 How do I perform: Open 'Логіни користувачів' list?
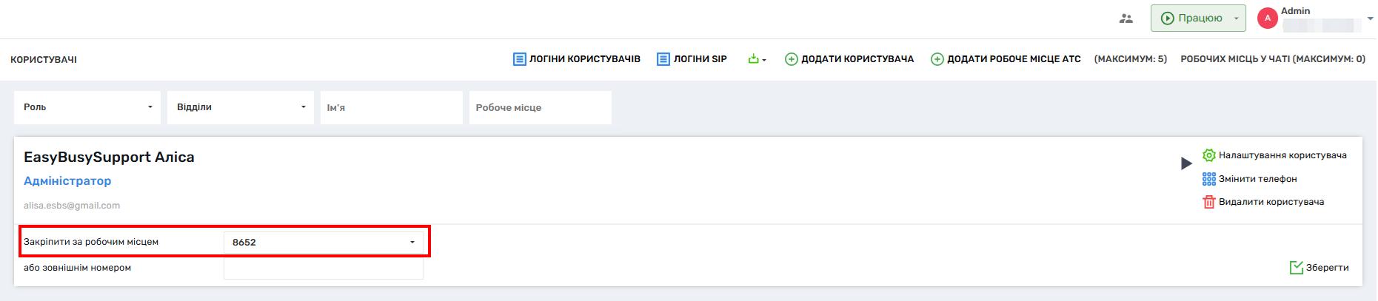coord(577,59)
